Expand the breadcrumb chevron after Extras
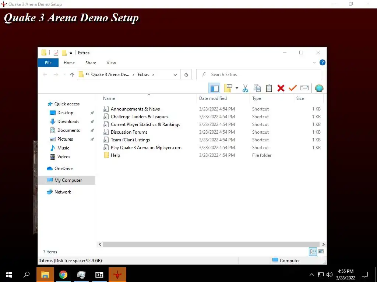377x282 pixels. tap(153, 75)
